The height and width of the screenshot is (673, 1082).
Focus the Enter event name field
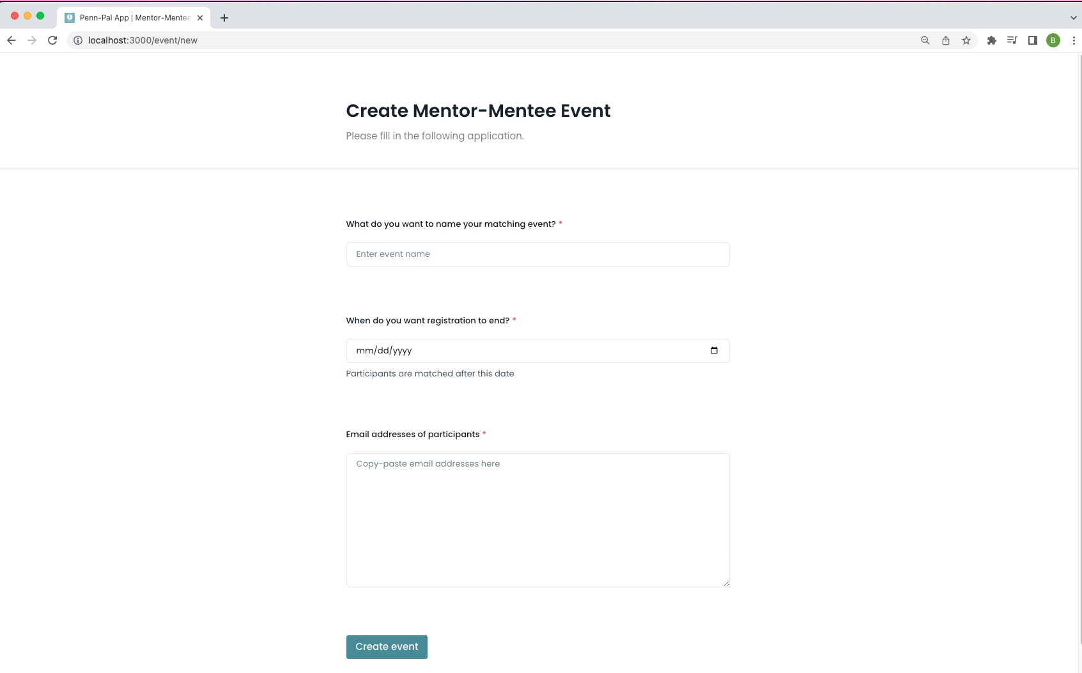click(537, 254)
